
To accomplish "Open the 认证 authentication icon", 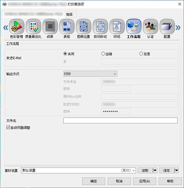I will coord(151,26).
